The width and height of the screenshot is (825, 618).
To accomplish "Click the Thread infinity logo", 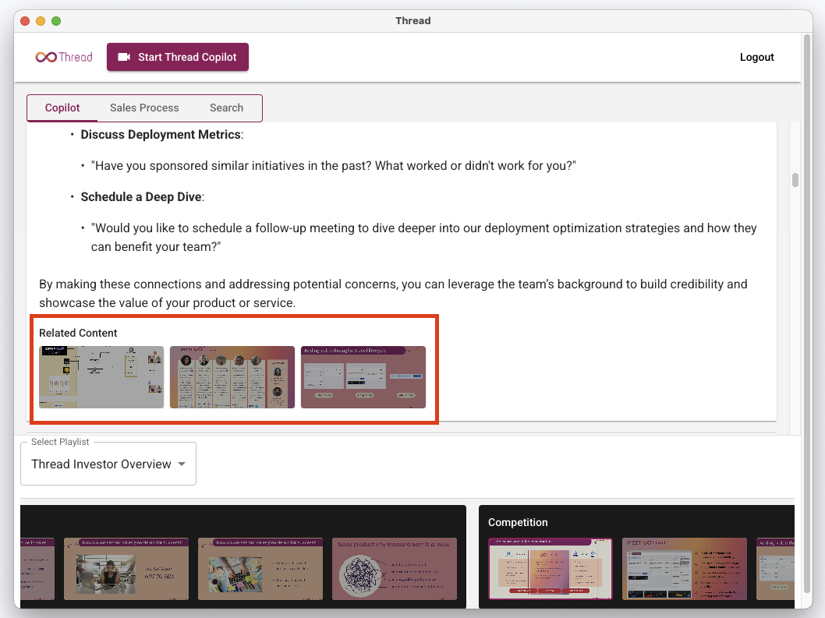I will pos(64,57).
